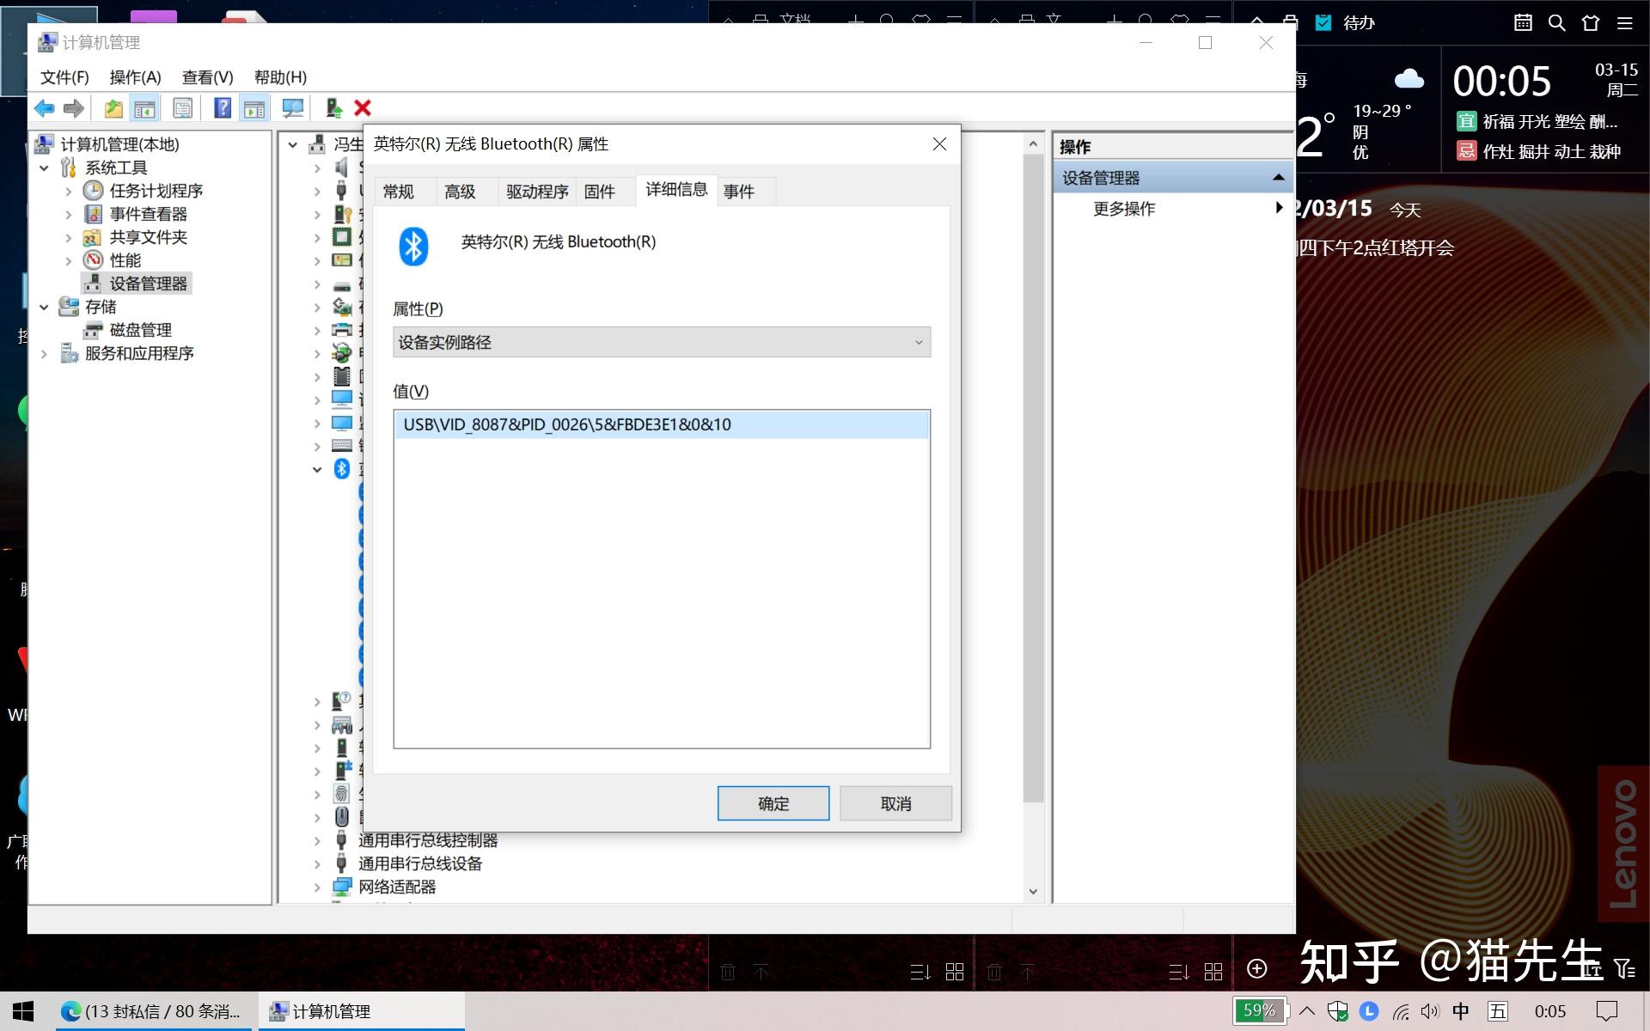Show hidden tray icons chevron
This screenshot has width=1650, height=1031.
(x=1307, y=1011)
